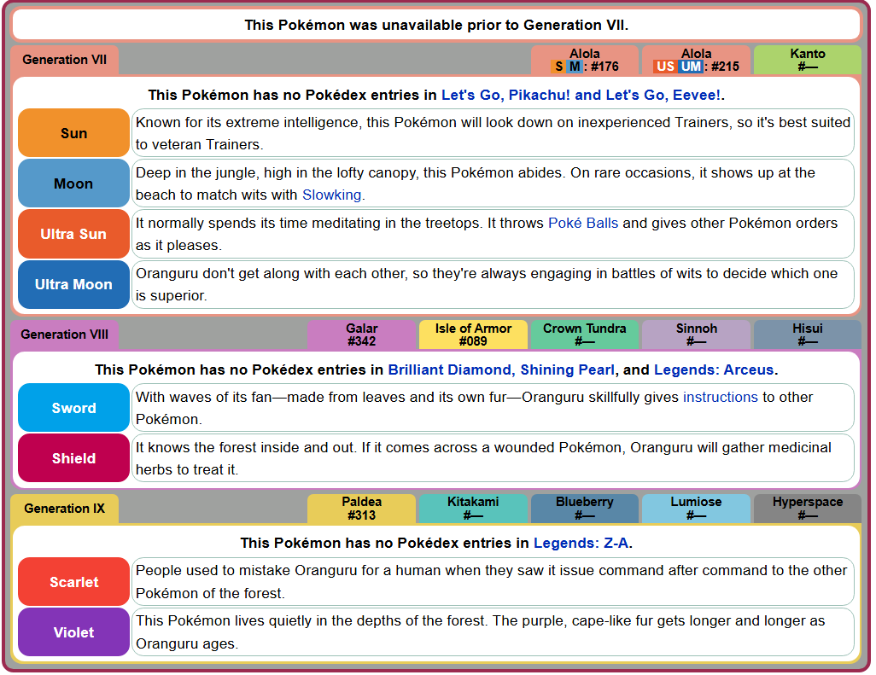Open the Shining Pearl link

pyautogui.click(x=567, y=370)
